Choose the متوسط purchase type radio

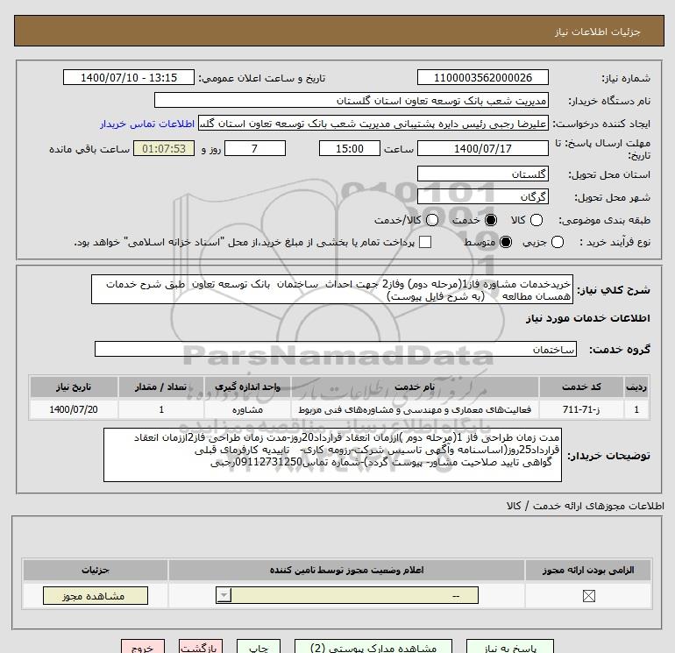506,242
